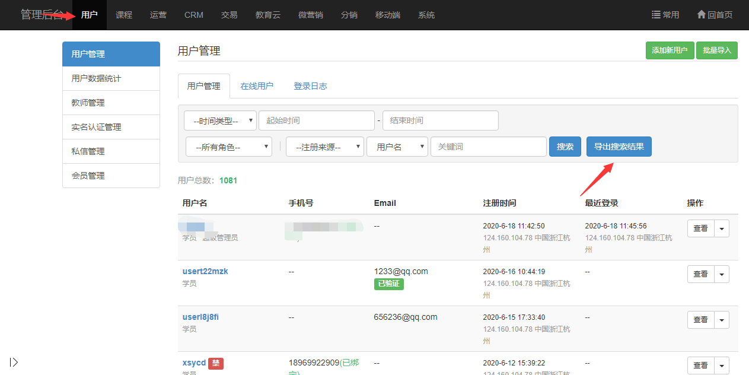Expand the action caret for user userl8j8fi

(x=722, y=320)
